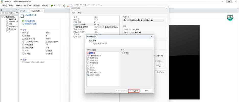
Task: Open the 虚拟机(M) menu
Action: [27, 5]
